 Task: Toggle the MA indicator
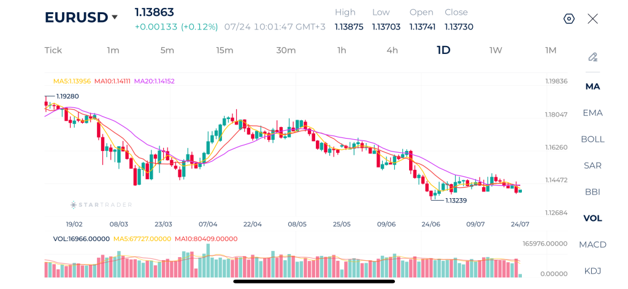pos(593,87)
